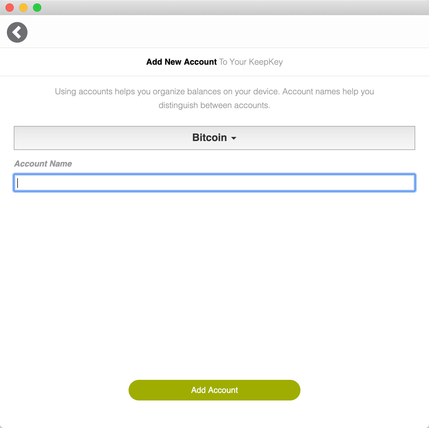Maximize the window with the green button
The height and width of the screenshot is (428, 429).
point(37,8)
